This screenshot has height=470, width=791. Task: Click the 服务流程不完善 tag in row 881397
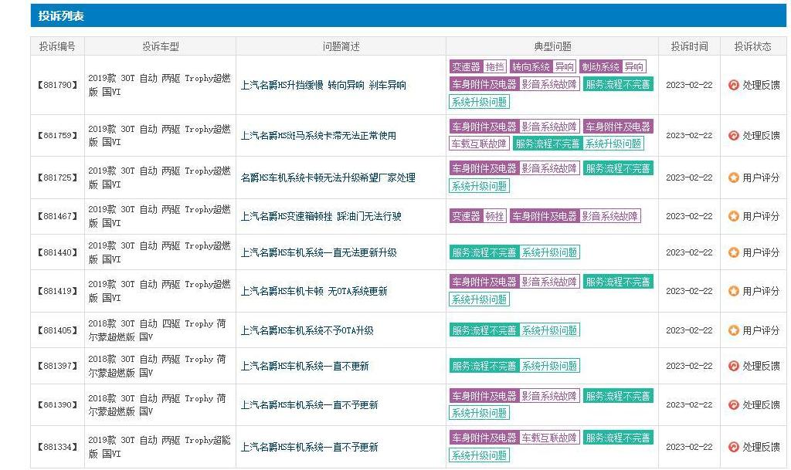pyautogui.click(x=484, y=366)
